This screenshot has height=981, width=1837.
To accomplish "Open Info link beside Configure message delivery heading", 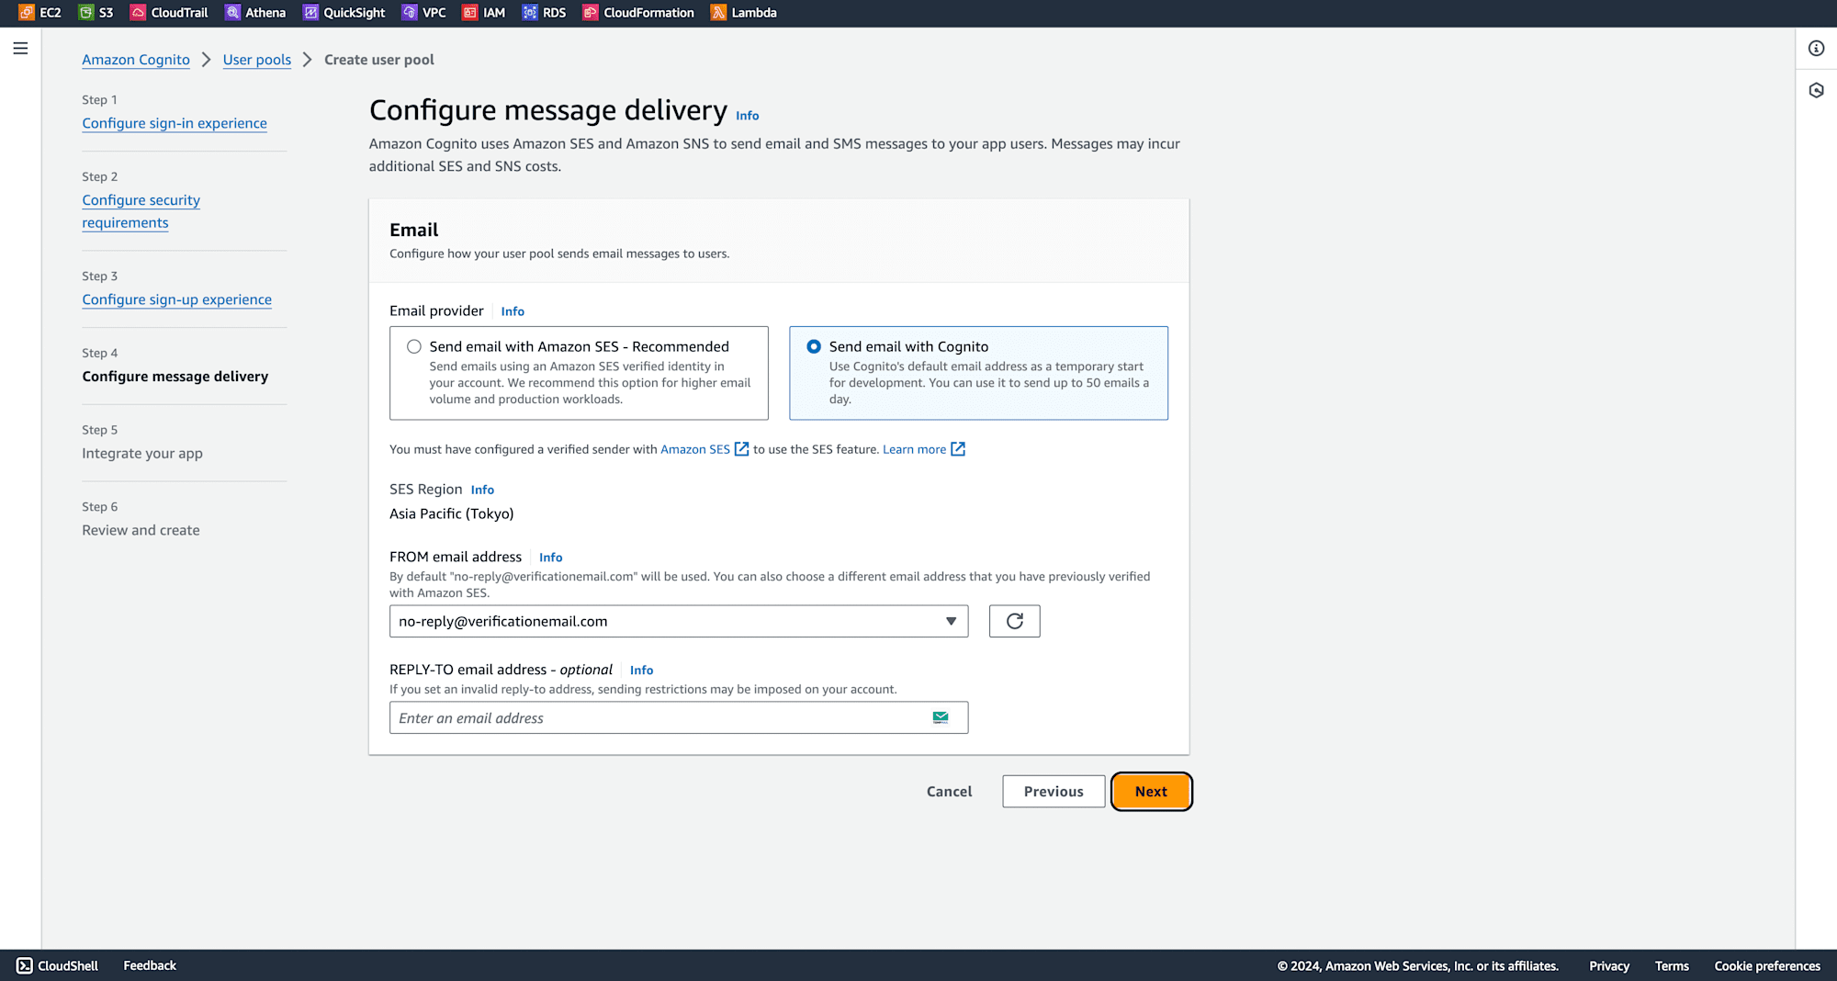I will point(748,116).
